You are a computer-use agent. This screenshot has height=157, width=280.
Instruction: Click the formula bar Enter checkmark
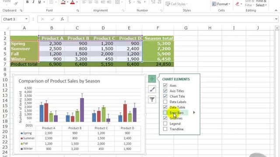pyautogui.click(x=52, y=19)
